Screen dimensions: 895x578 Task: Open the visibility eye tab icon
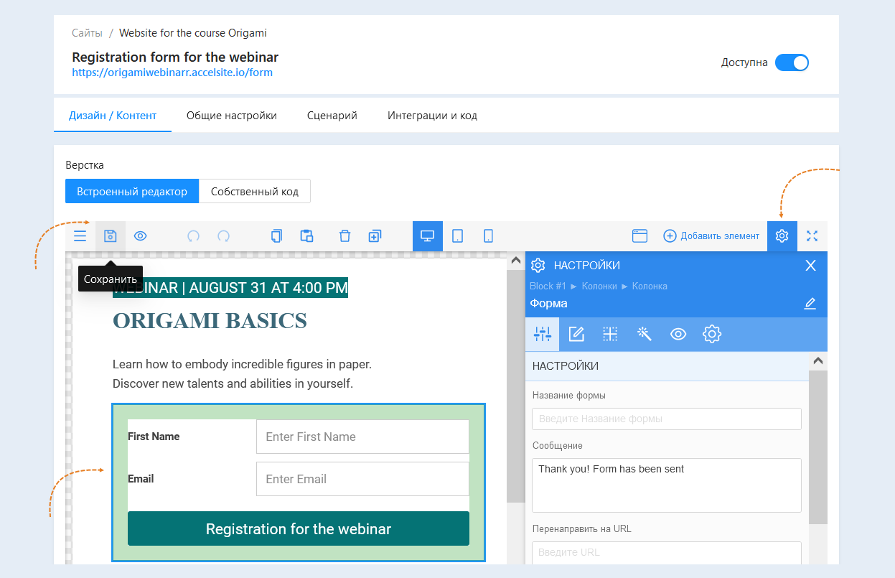coord(678,334)
